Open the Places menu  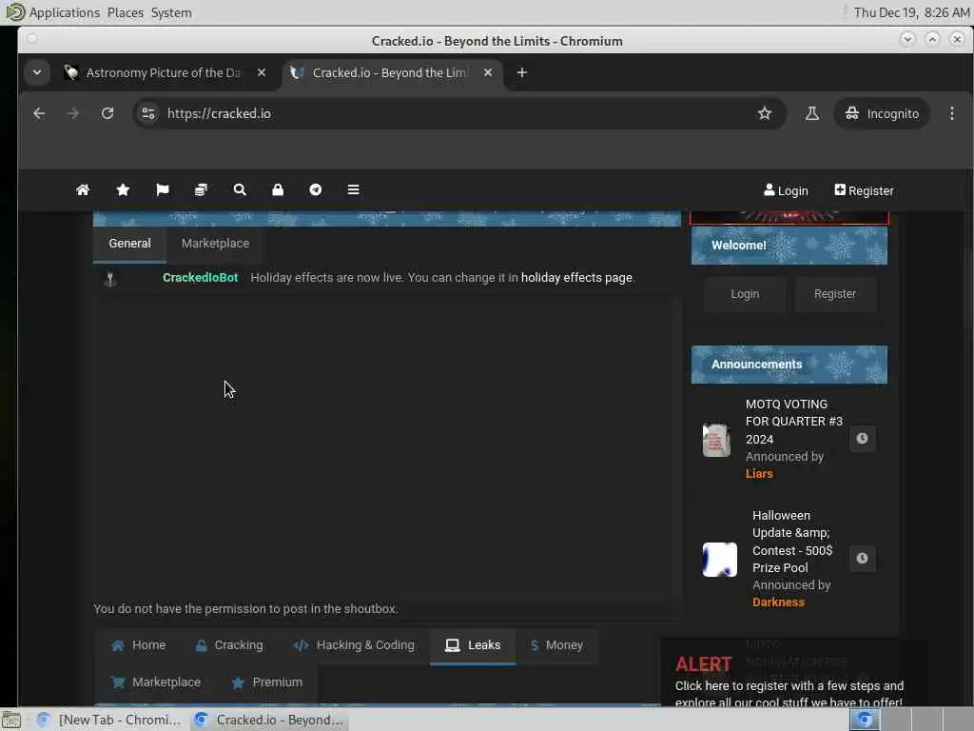coord(125,12)
